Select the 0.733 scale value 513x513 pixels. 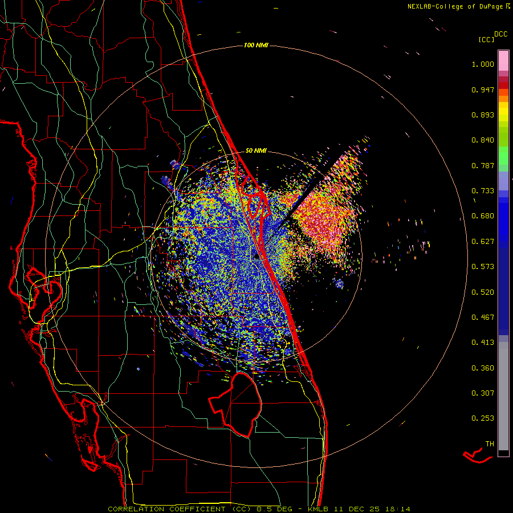tap(483, 191)
